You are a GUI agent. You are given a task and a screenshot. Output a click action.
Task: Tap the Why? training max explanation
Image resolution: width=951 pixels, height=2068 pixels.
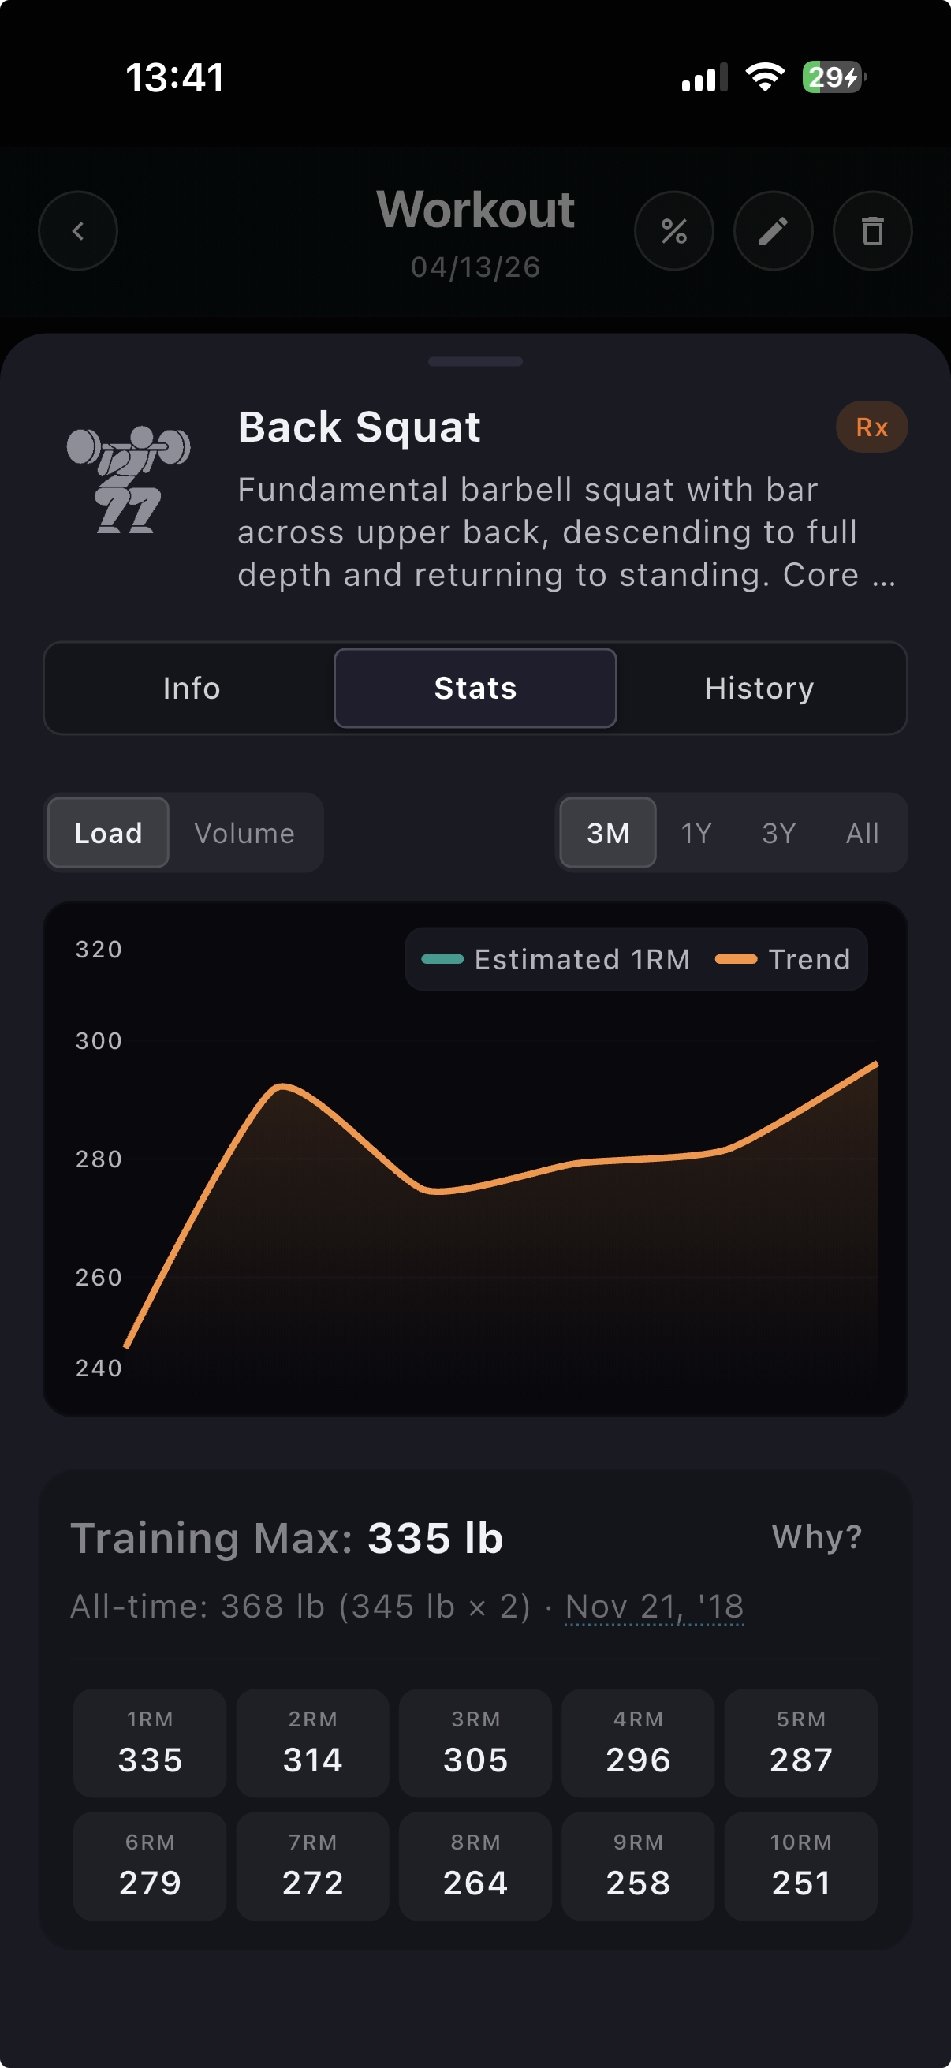click(816, 1536)
